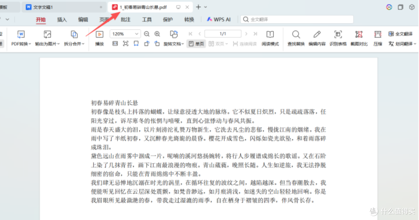This screenshot has width=419, height=220.
Task: Click the colorful assistant icon at top right
Action: [x=389, y=7]
